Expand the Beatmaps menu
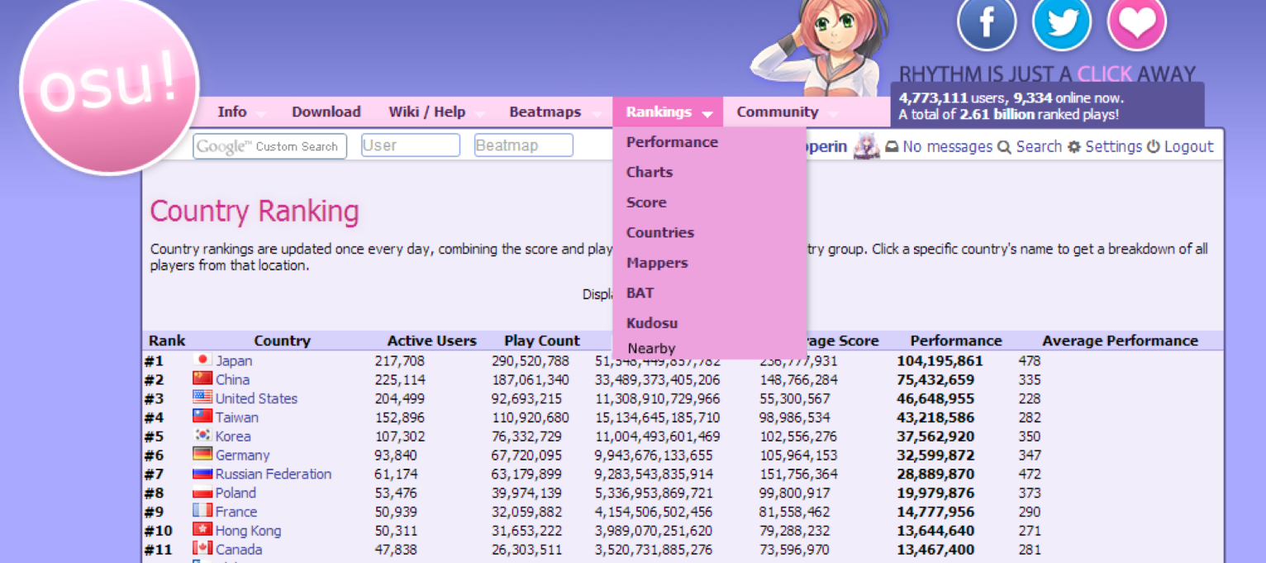The image size is (1266, 563). 554,112
